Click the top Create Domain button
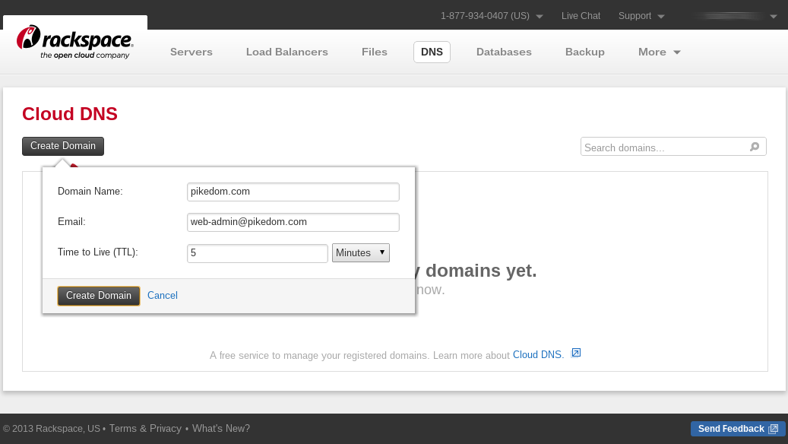This screenshot has width=788, height=444. coord(63,146)
